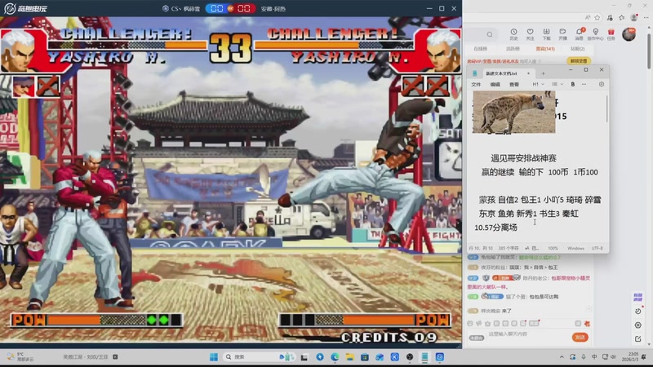This screenshot has height=367, width=653.
Task: Open Notepad app from taskbar
Action: [x=424, y=357]
